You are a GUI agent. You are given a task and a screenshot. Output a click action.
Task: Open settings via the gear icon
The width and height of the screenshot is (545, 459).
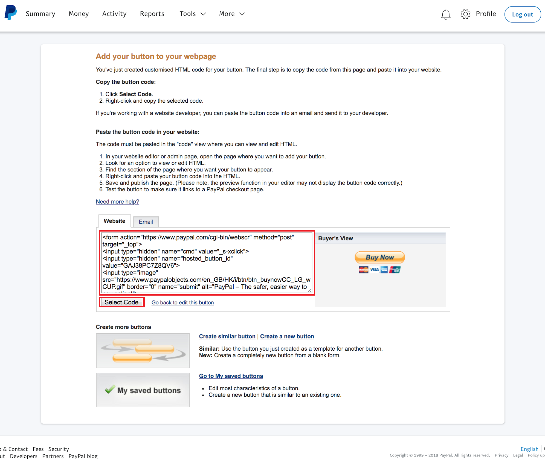click(465, 14)
